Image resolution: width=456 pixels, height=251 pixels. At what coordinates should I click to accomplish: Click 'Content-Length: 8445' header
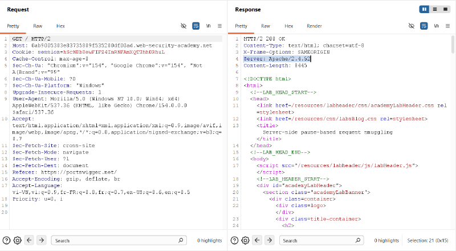[275, 66]
